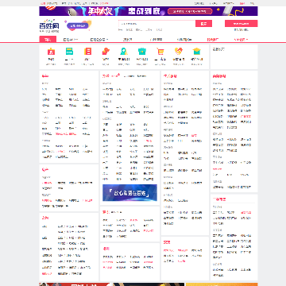
Task: Click the 百姓网 logo
Action: 49,25
